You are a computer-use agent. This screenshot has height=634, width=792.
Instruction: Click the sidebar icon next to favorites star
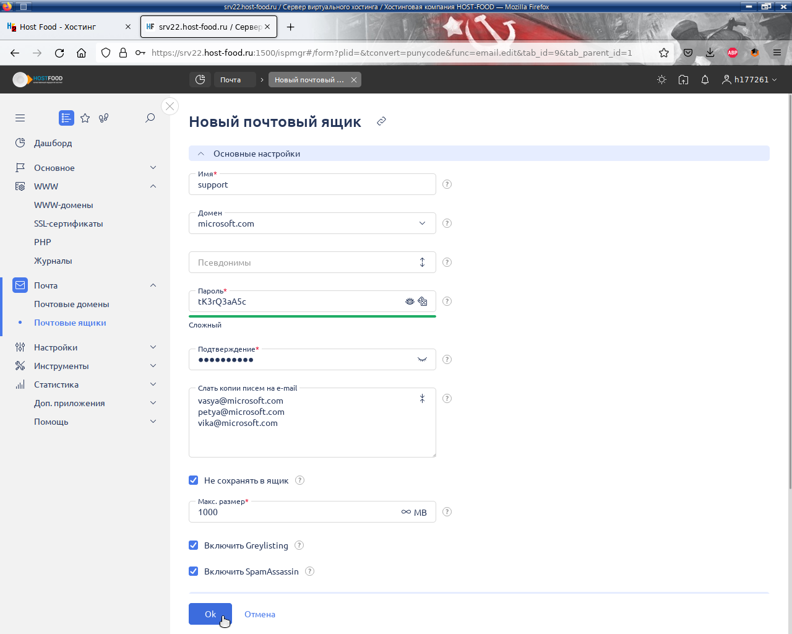(x=104, y=118)
